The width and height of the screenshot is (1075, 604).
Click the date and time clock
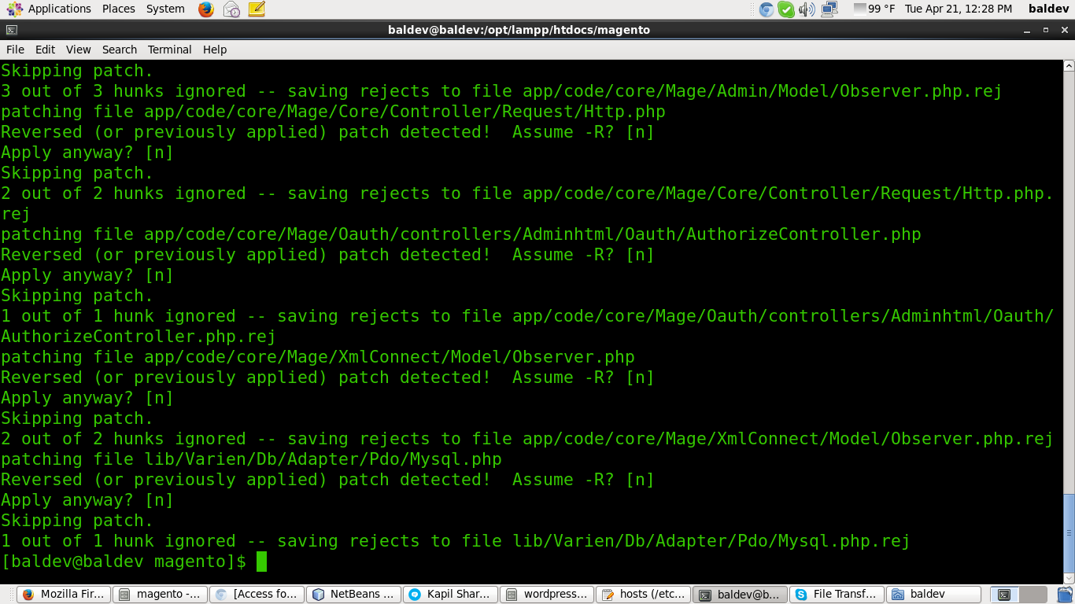tap(959, 9)
